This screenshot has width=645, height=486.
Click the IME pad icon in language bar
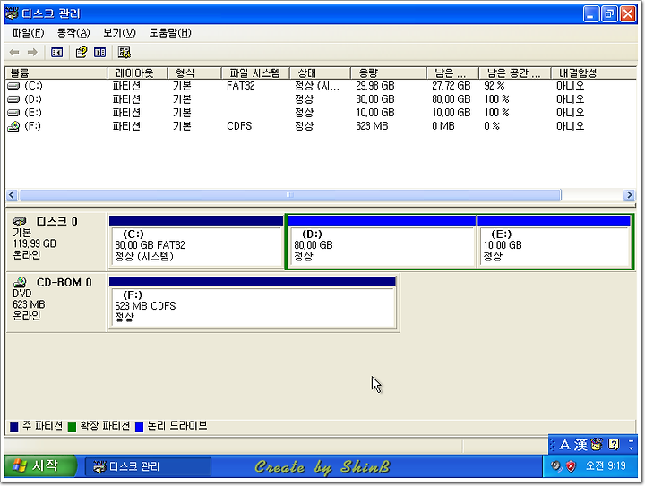tap(597, 444)
